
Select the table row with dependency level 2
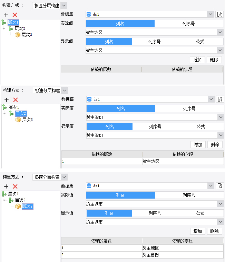pos(142,255)
